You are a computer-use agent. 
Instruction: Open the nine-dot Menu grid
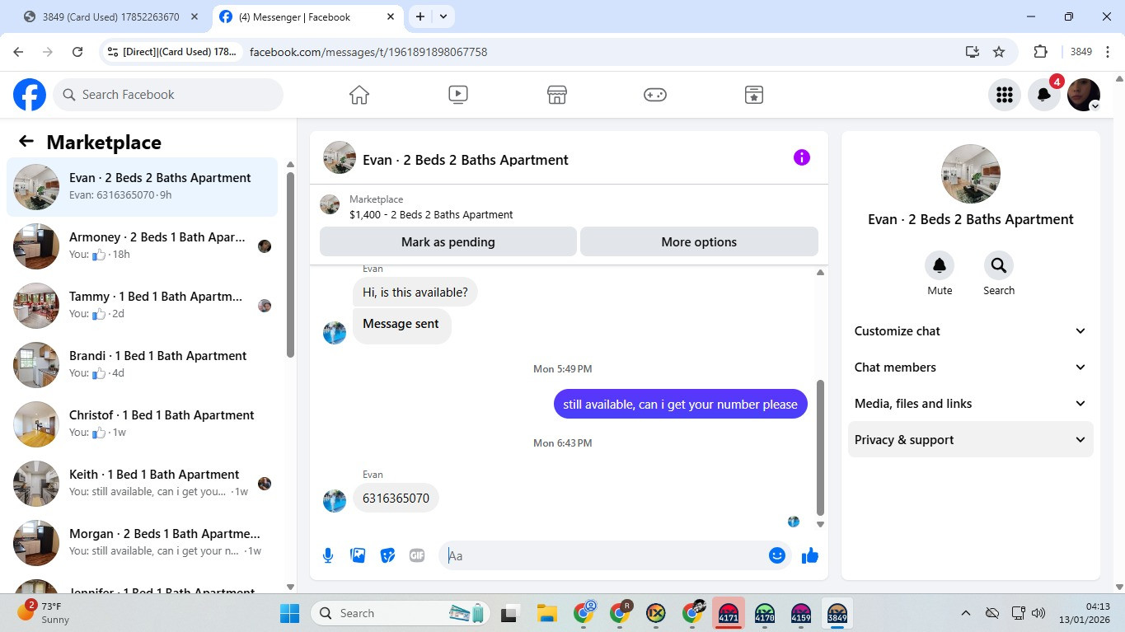[1005, 95]
